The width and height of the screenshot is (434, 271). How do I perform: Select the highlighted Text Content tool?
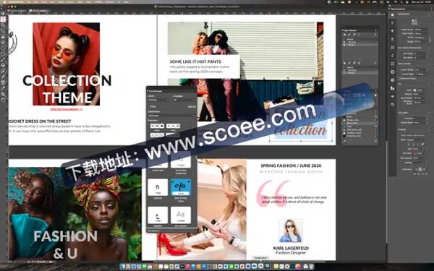tap(3, 20)
